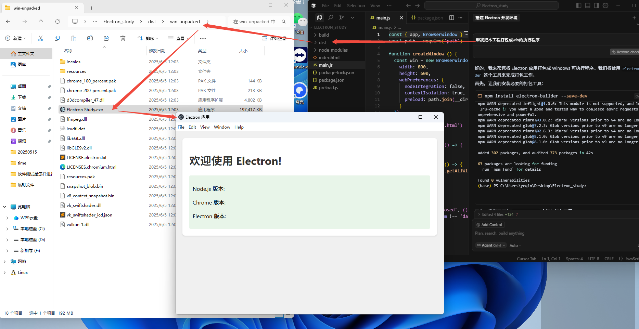Screen dimensions: 639x329
Task: Open the File menu in Electron 应用 window
Action: pos(181,127)
